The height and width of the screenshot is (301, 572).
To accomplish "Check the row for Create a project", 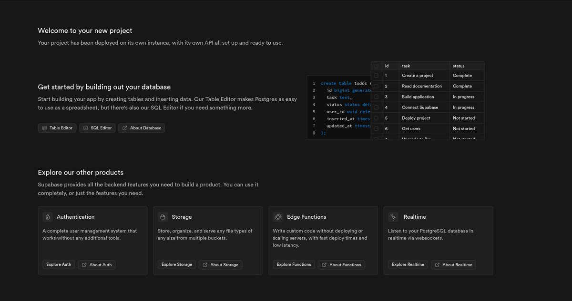I will coord(376,76).
